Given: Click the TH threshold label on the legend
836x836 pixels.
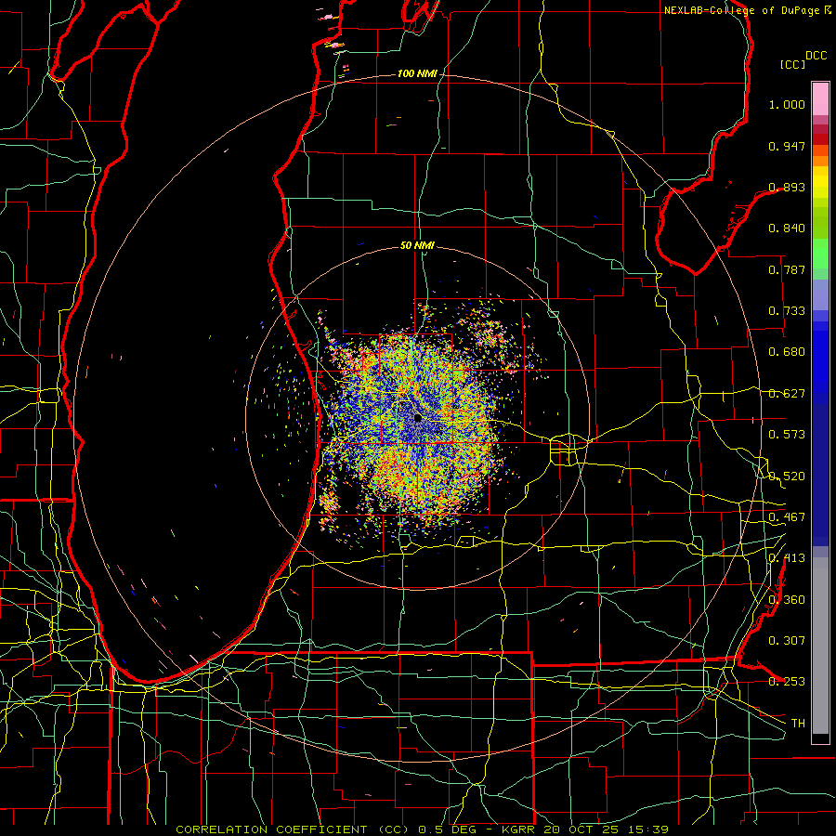Looking at the screenshot, I should (x=798, y=724).
